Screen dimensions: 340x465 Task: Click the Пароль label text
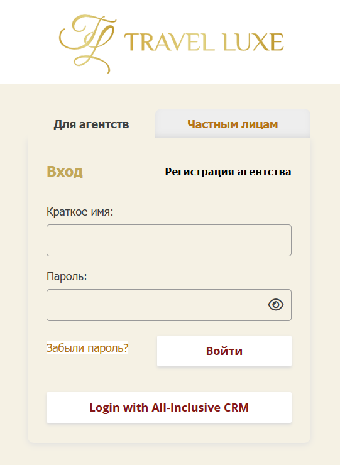[67, 276]
